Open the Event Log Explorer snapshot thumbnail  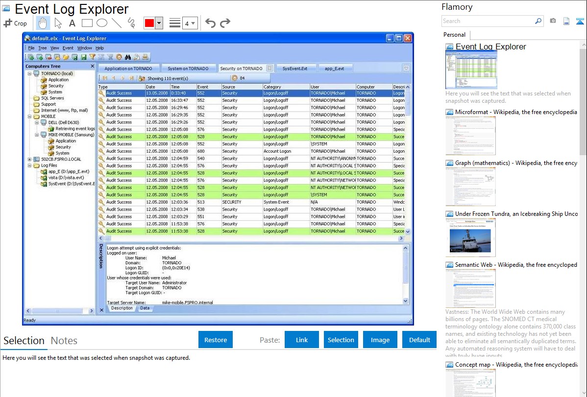[471, 70]
